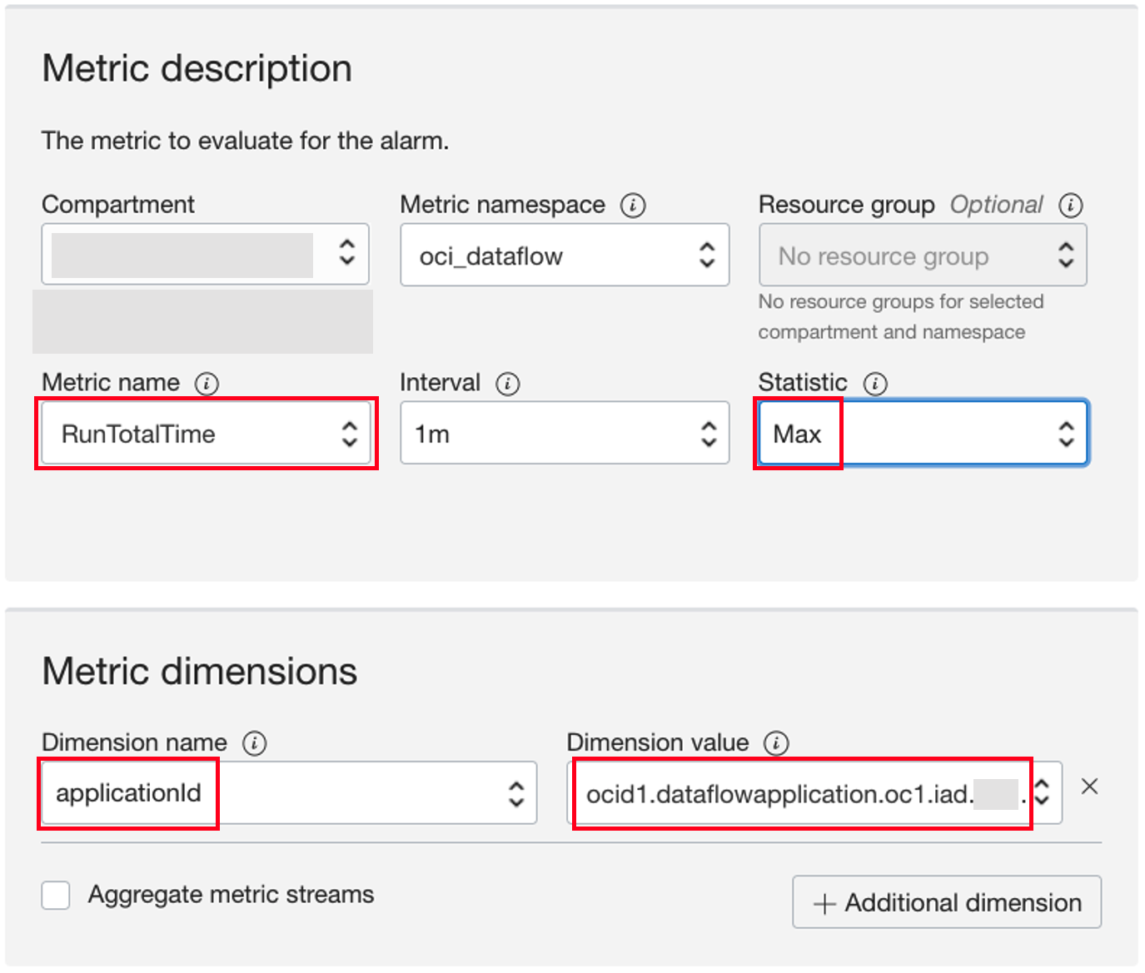Remove the applicationId dimension row

point(1089,787)
